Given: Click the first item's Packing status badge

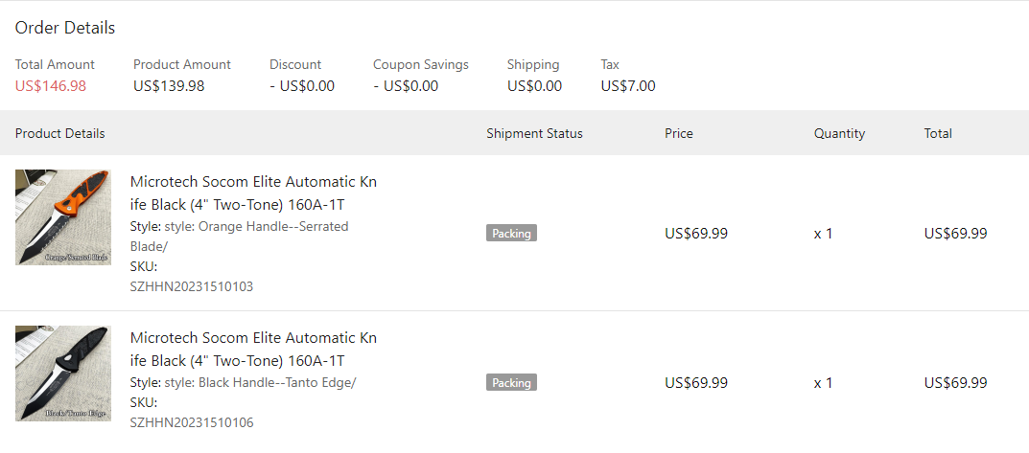Looking at the screenshot, I should pos(511,233).
